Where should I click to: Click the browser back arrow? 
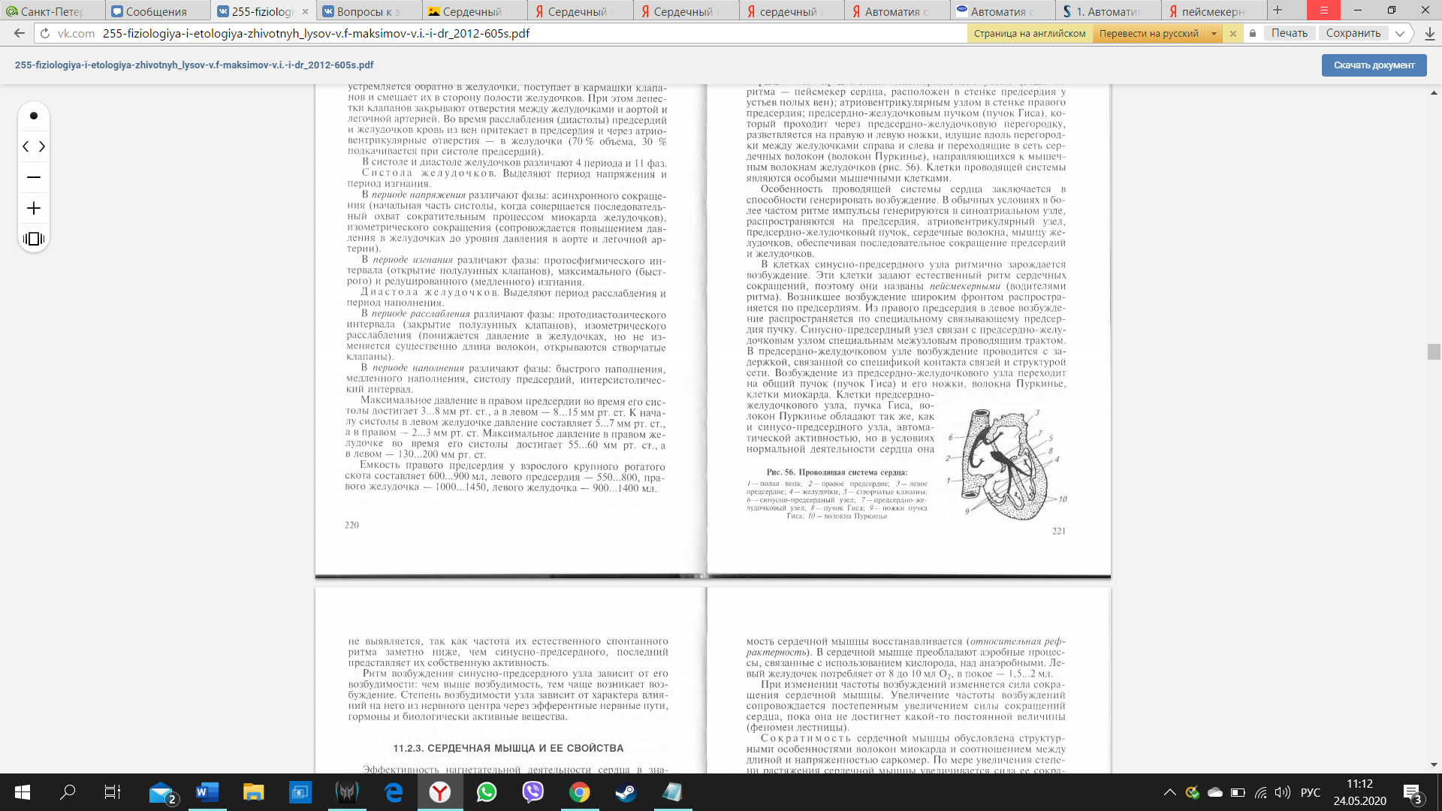pos(20,33)
